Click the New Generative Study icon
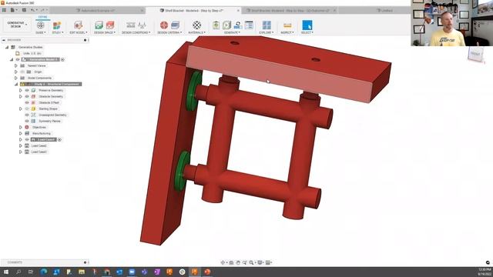The width and height of the screenshot is (493, 277). tap(57, 25)
